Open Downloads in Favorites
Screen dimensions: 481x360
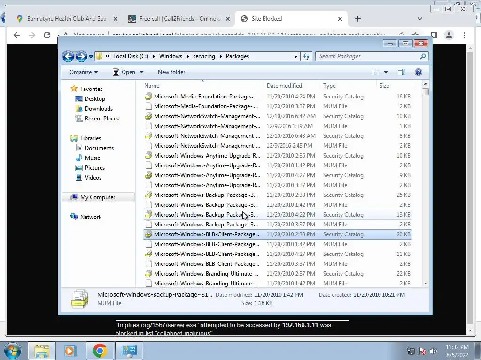tap(99, 109)
